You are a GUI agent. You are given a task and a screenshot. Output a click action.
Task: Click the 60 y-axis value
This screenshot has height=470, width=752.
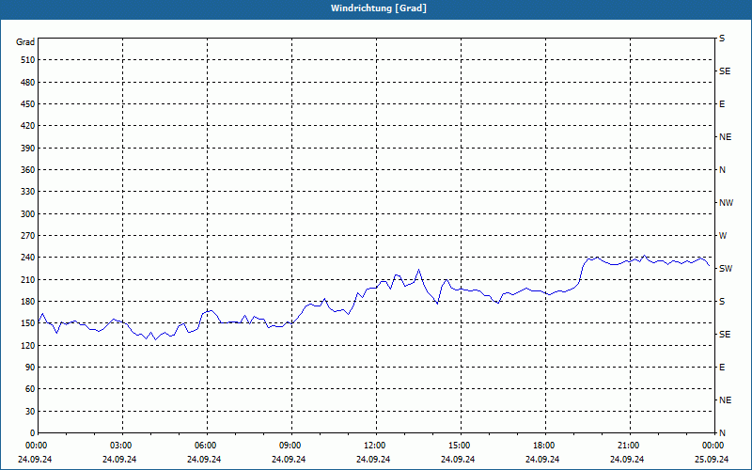coord(30,389)
